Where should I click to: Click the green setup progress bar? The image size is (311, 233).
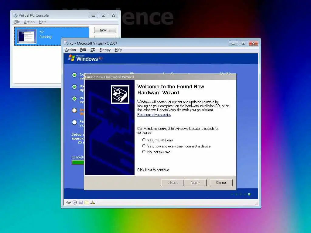78,162
